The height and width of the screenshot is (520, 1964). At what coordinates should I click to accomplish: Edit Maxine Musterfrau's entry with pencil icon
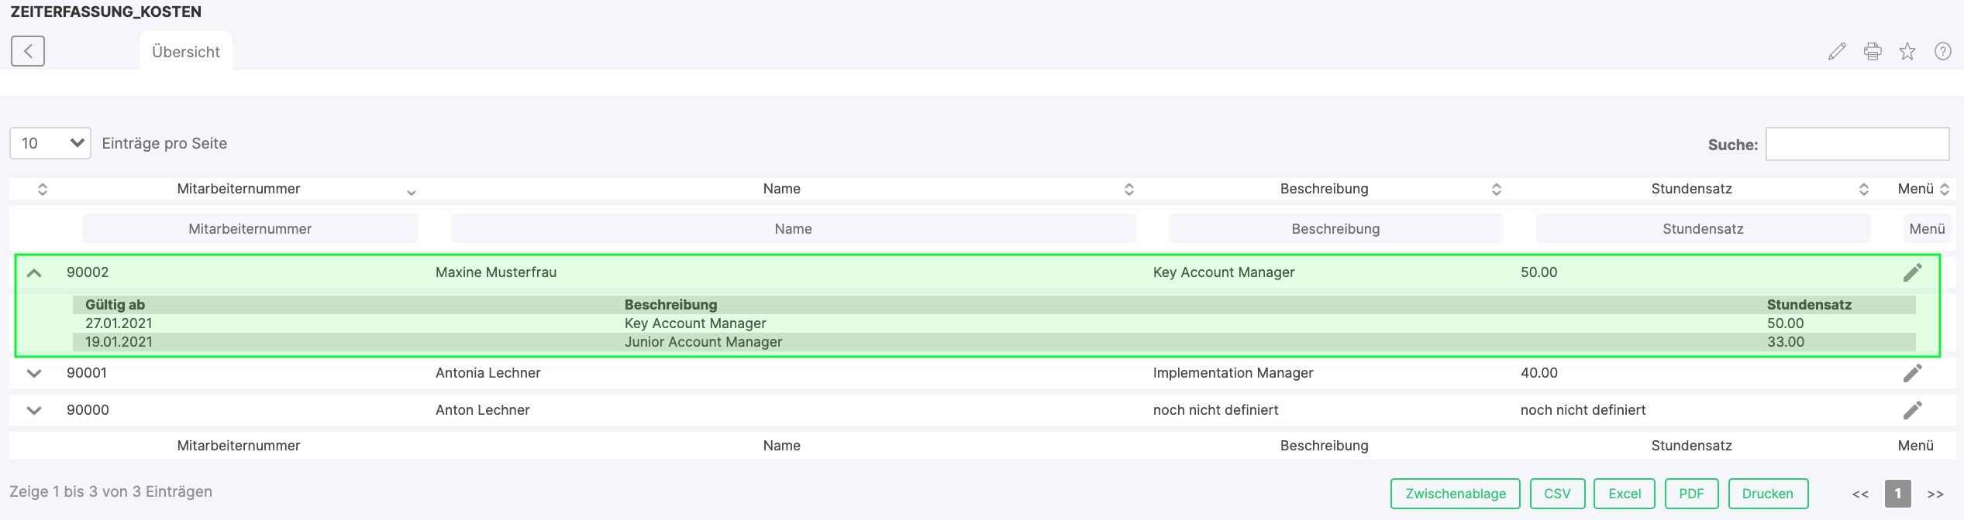1912,272
